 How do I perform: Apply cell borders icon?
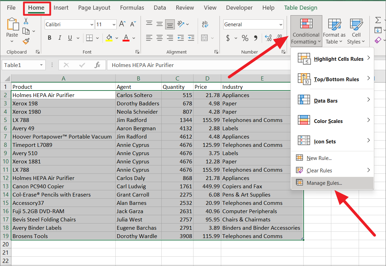pos(89,38)
